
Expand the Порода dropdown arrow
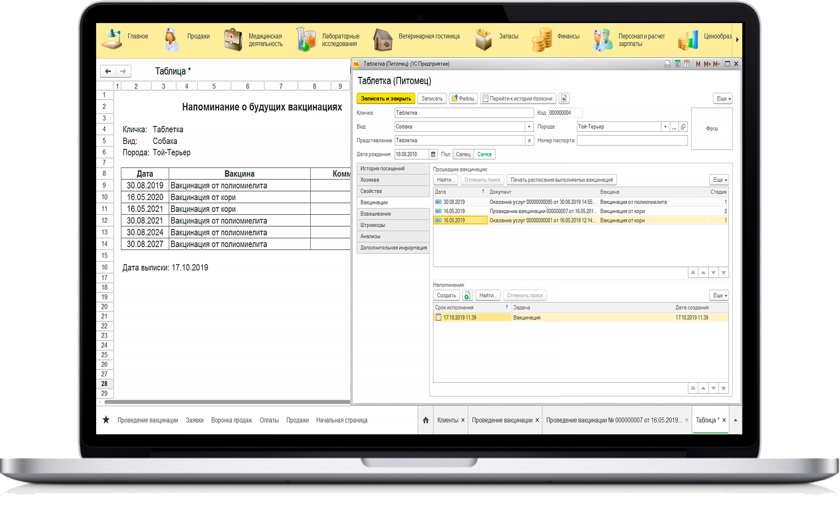(665, 127)
